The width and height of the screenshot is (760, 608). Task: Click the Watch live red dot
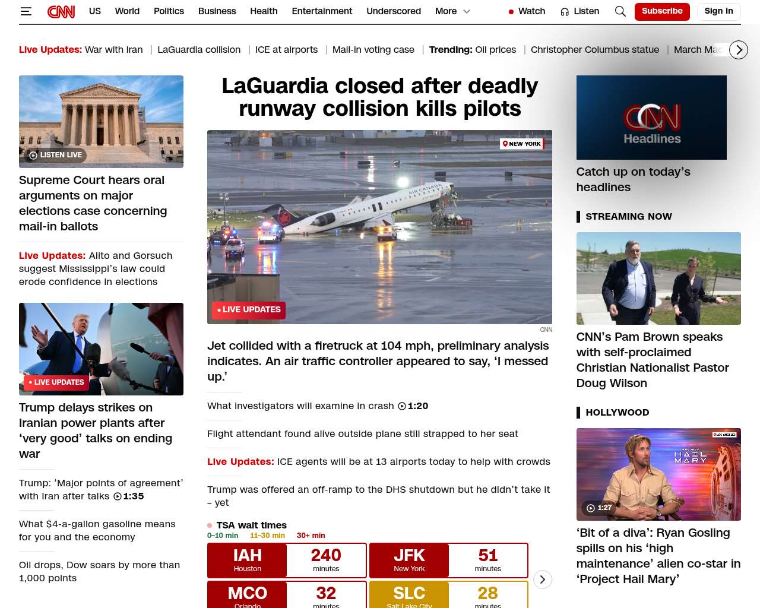coord(511,12)
